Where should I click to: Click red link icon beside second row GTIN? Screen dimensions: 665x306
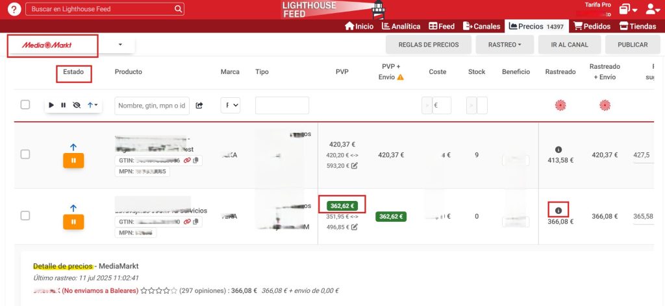(186, 221)
